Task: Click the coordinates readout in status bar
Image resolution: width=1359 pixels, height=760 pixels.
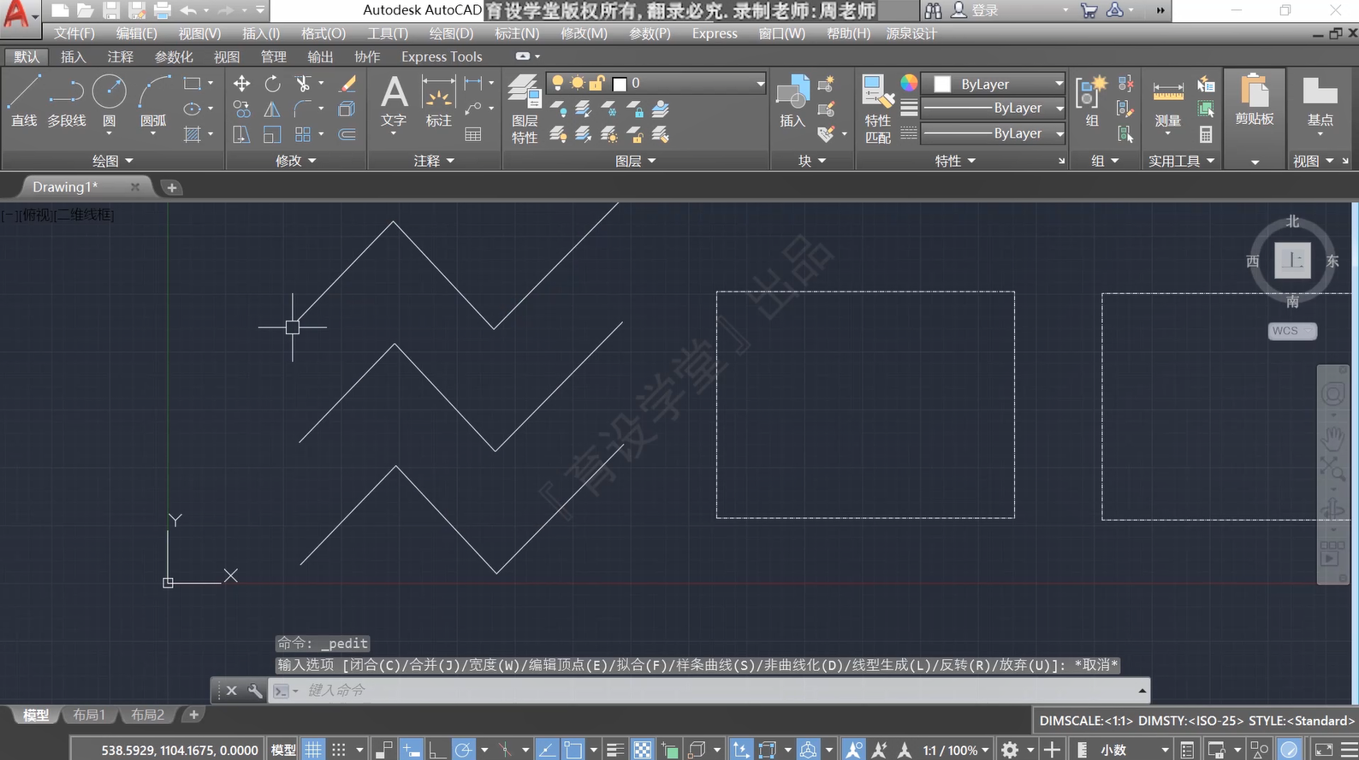Action: [x=180, y=750]
